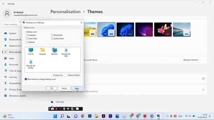Click the Accounts sidebar icon
This screenshot has height=120, width=214.
click(5, 64)
